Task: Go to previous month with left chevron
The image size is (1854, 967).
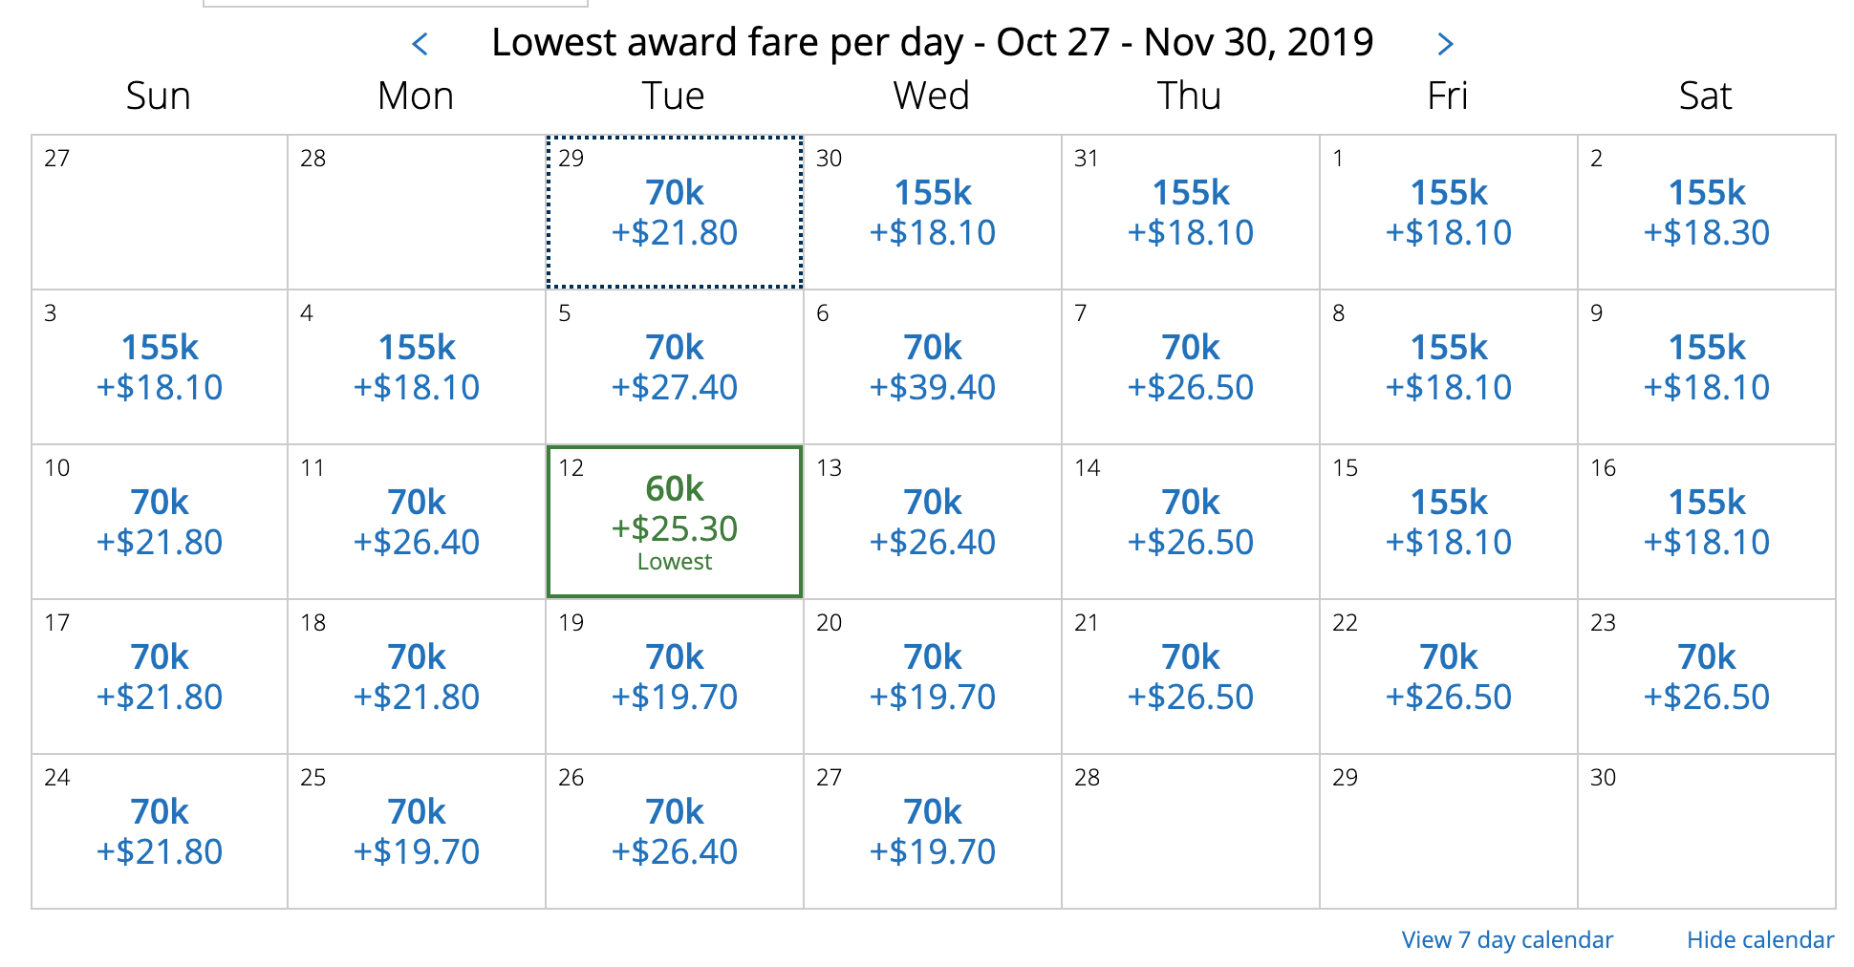Action: [420, 43]
